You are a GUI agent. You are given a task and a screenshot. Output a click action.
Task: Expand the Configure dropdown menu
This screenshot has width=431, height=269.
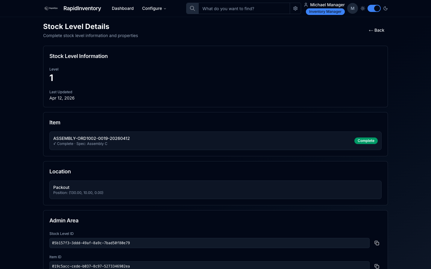click(154, 8)
